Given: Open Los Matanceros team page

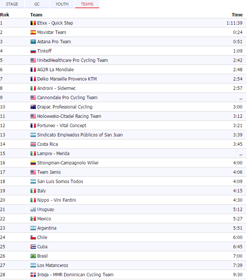Looking at the screenshot, I should (53, 265).
